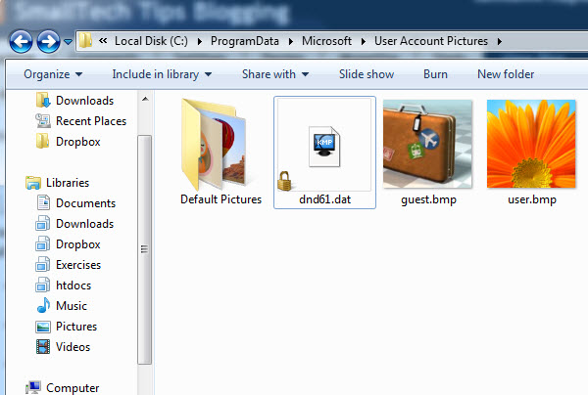Click the dnd61.dat file name

(x=324, y=199)
